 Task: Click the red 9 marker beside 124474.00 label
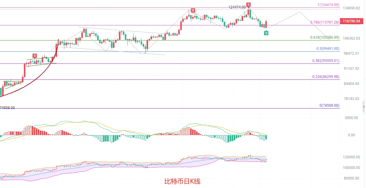(249, 5)
